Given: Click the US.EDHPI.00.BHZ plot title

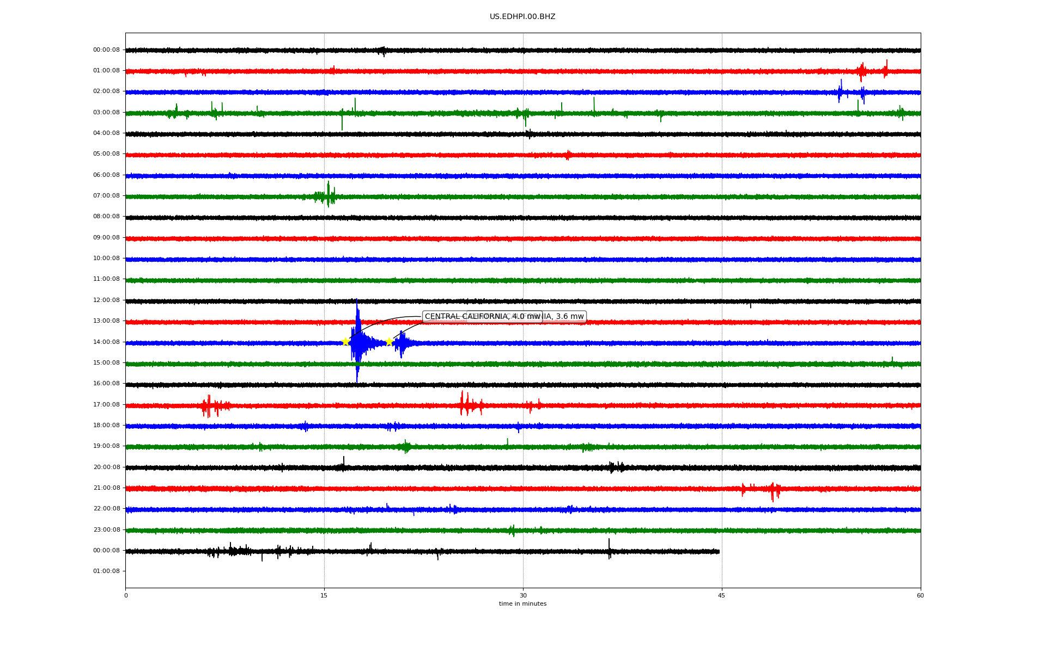Looking at the screenshot, I should pos(522,17).
